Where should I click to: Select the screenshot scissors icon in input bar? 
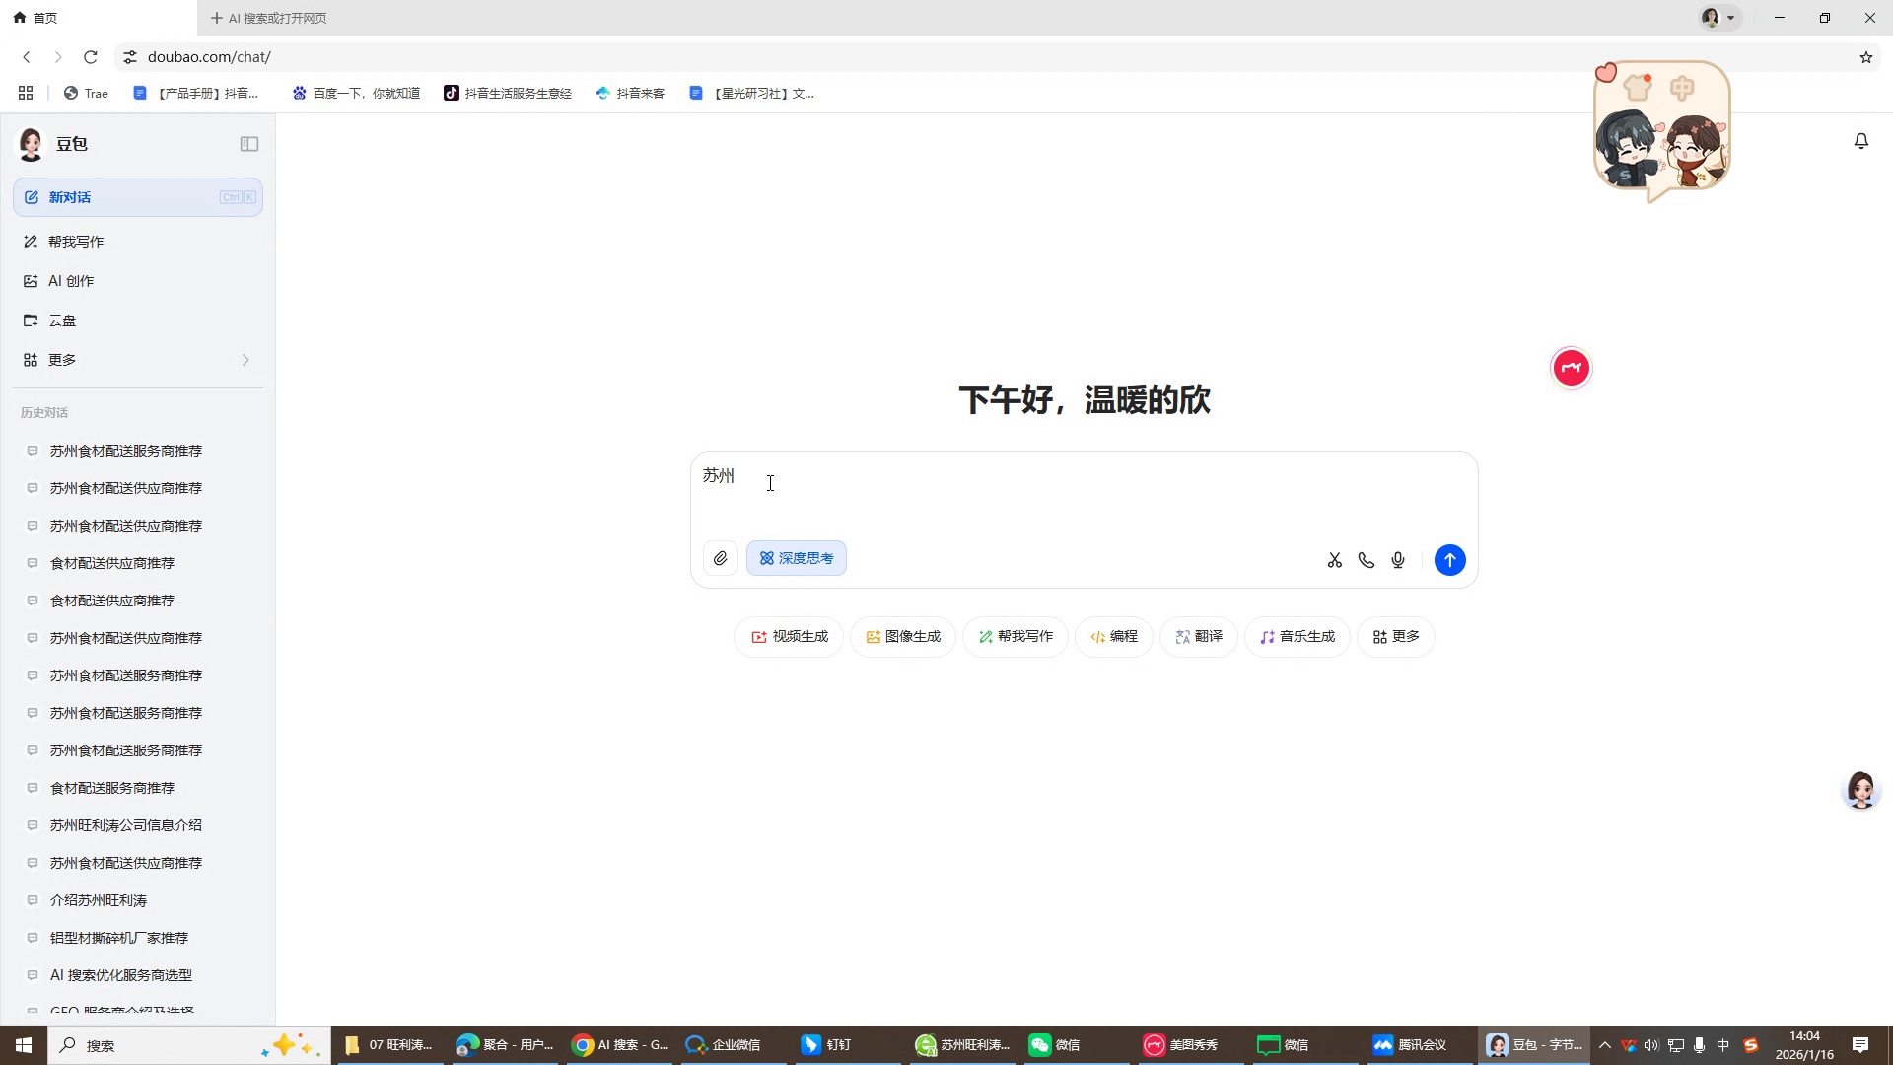coord(1334,559)
